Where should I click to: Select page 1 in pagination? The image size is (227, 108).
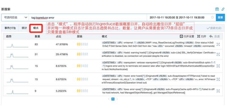point(113,99)
